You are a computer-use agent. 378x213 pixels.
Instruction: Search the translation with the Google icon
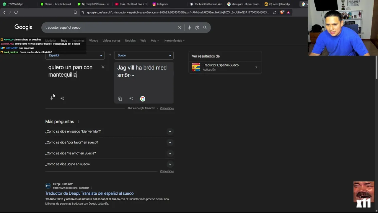(x=143, y=99)
